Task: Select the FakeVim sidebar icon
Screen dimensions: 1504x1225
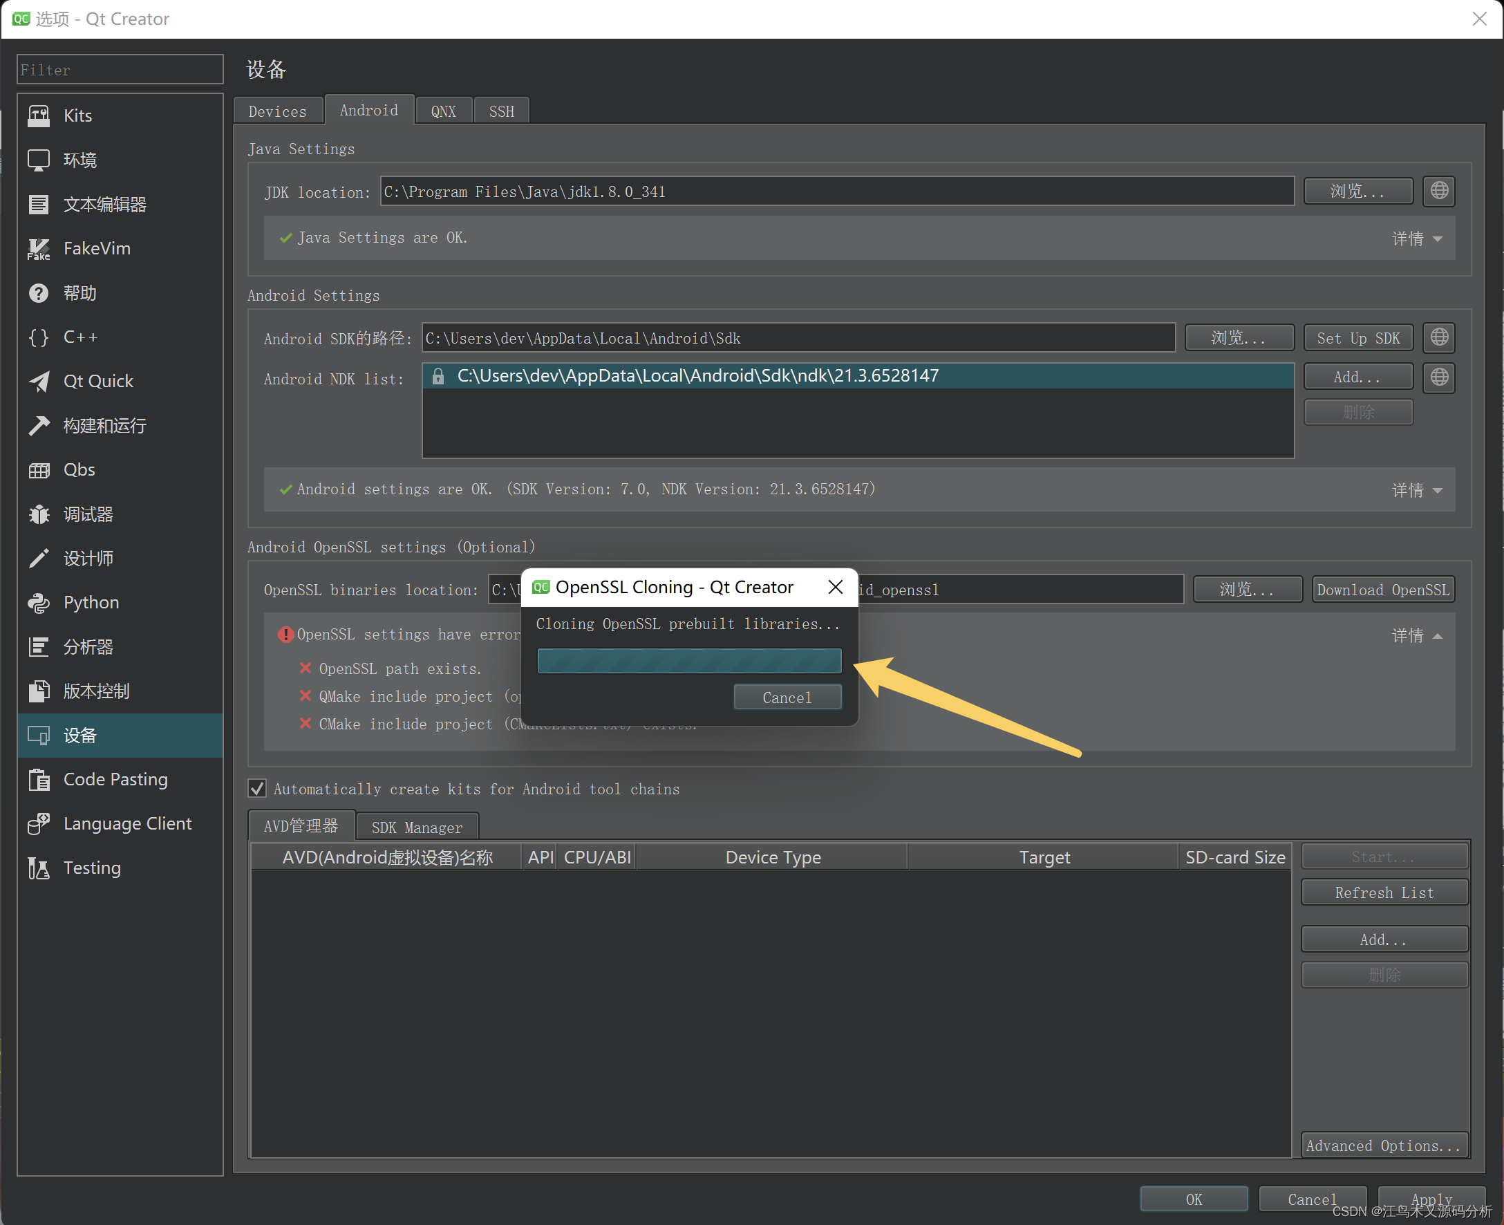Action: [39, 248]
